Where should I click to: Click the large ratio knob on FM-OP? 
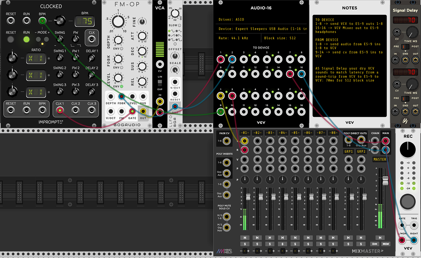tap(118, 21)
